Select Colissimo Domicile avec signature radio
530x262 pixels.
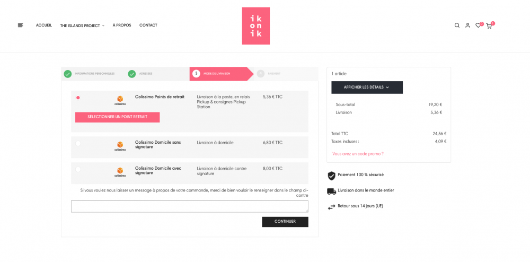click(x=78, y=169)
